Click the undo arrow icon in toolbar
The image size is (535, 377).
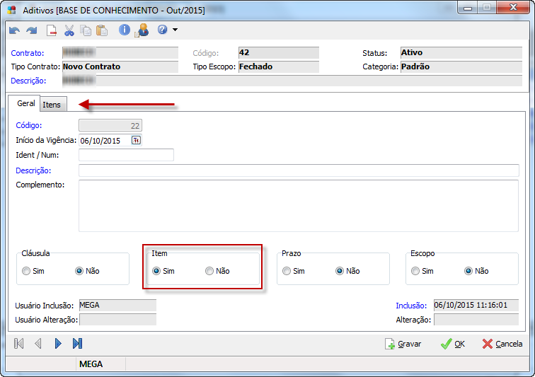click(x=14, y=30)
